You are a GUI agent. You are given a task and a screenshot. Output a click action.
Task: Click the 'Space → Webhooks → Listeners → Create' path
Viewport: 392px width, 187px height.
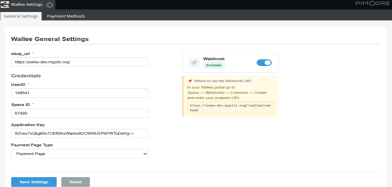click(227, 92)
